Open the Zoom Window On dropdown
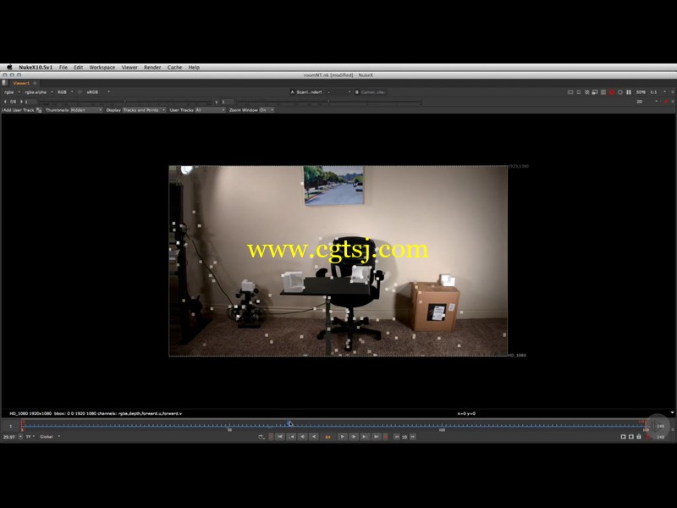This screenshot has width=677, height=508. click(x=266, y=110)
